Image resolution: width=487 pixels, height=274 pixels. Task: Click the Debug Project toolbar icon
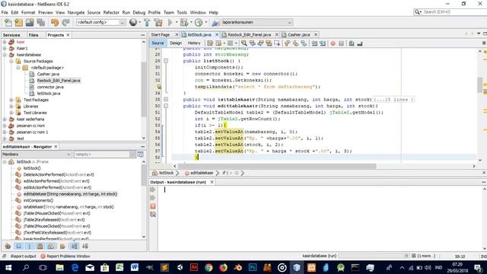tap(184, 22)
